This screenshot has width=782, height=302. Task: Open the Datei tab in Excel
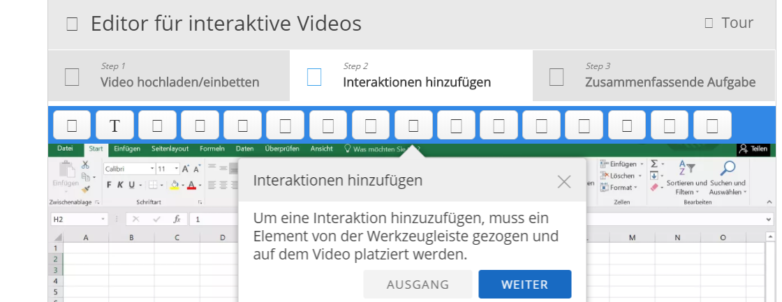[65, 149]
